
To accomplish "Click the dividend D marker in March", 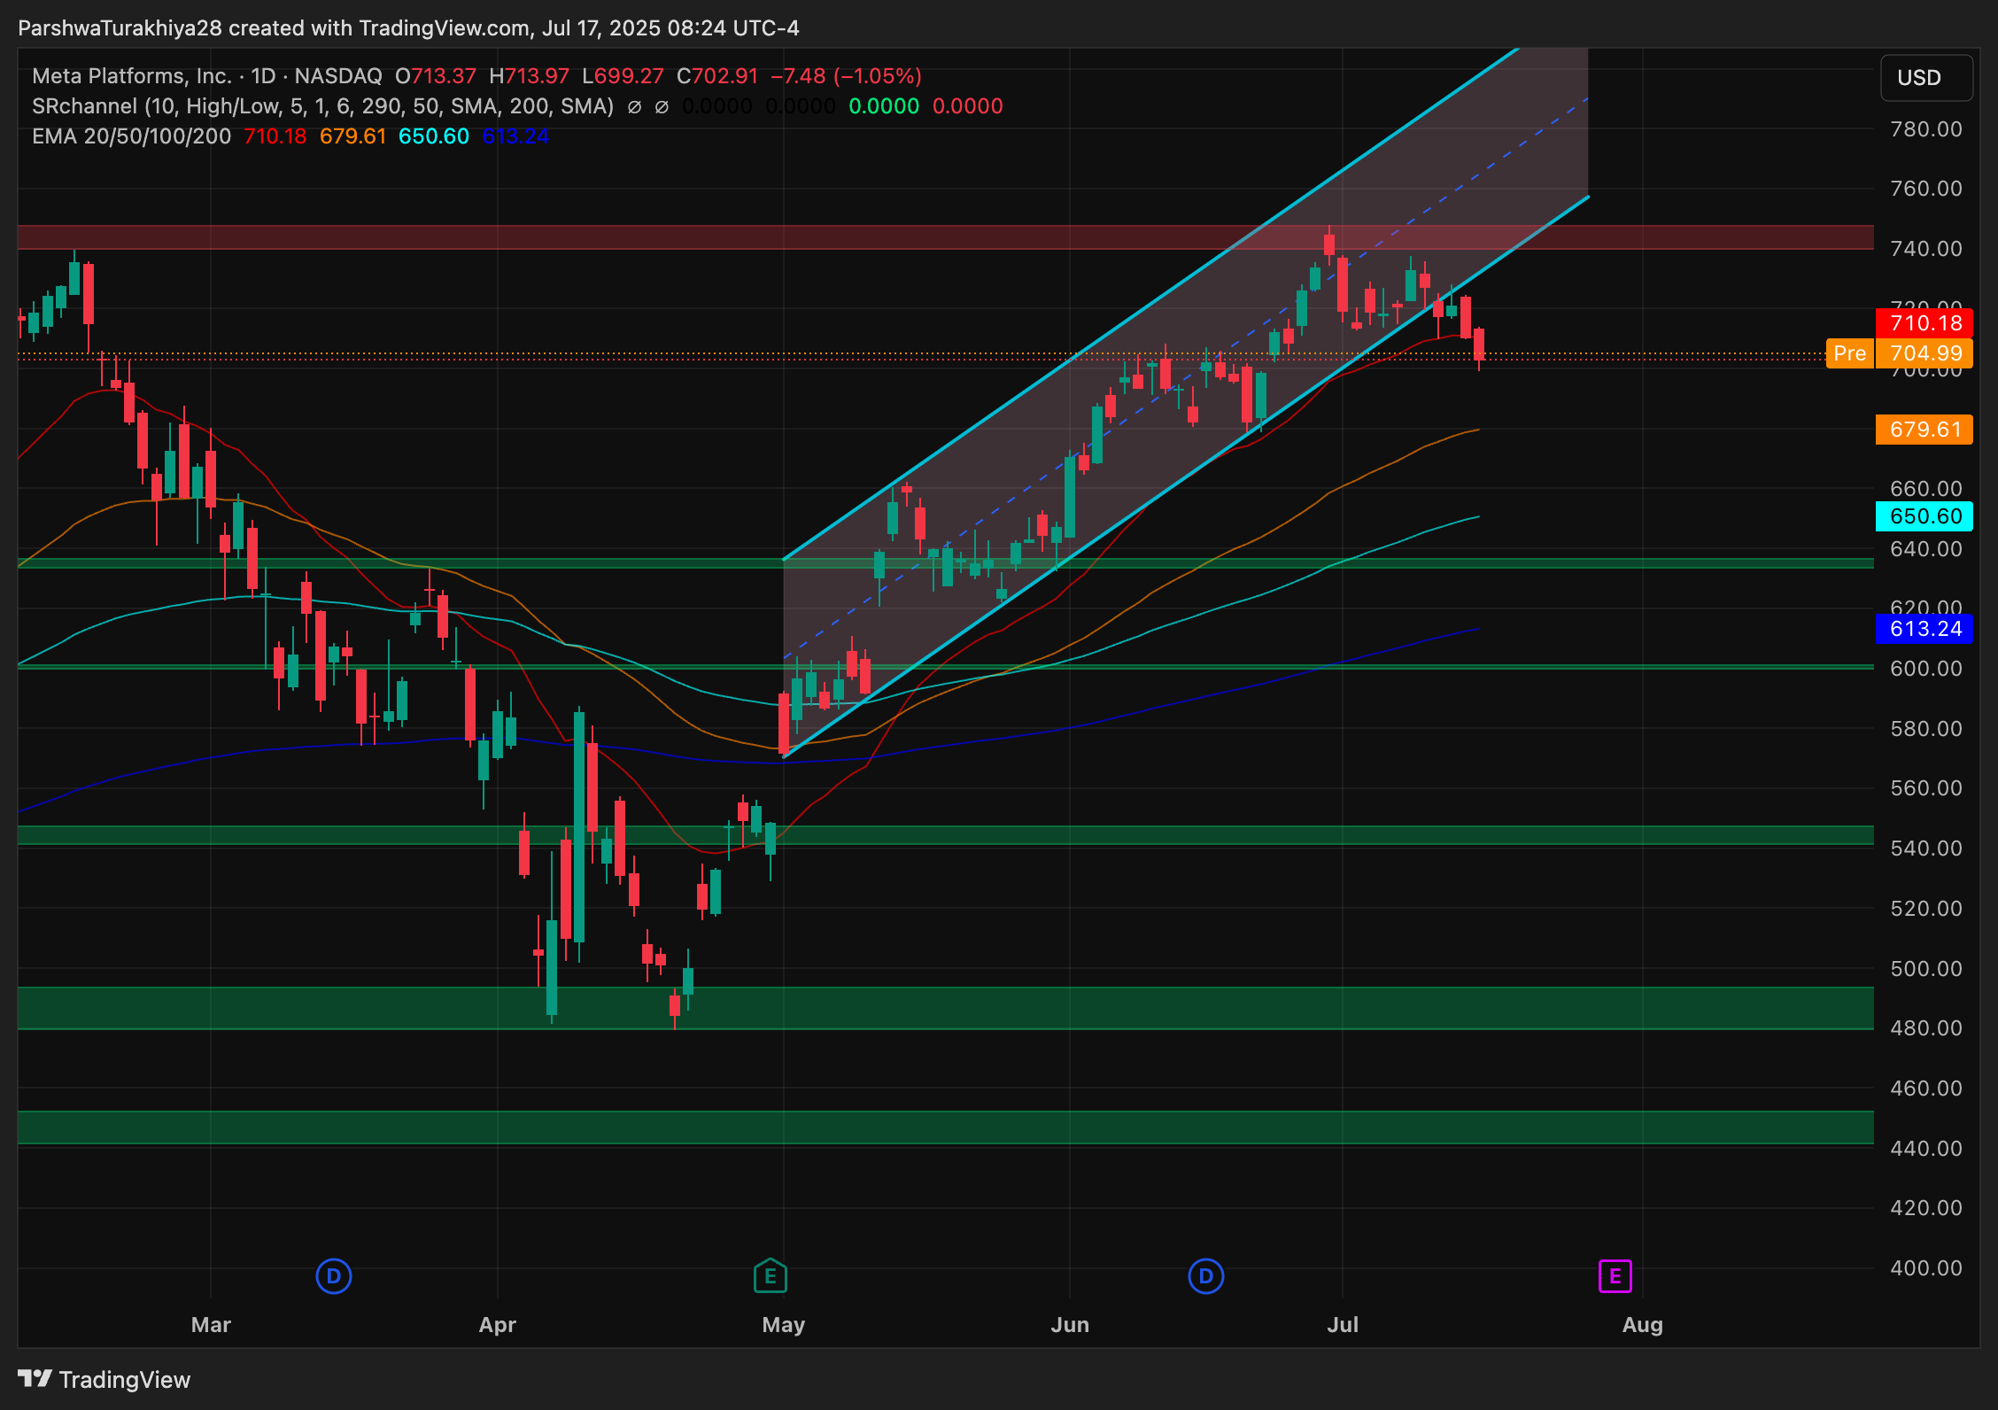I will 333,1276.
